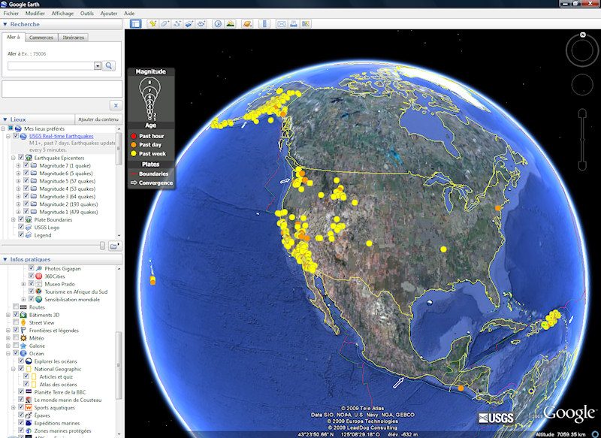Click the Ajouter du contenu button
The image size is (601, 438).
click(x=98, y=119)
